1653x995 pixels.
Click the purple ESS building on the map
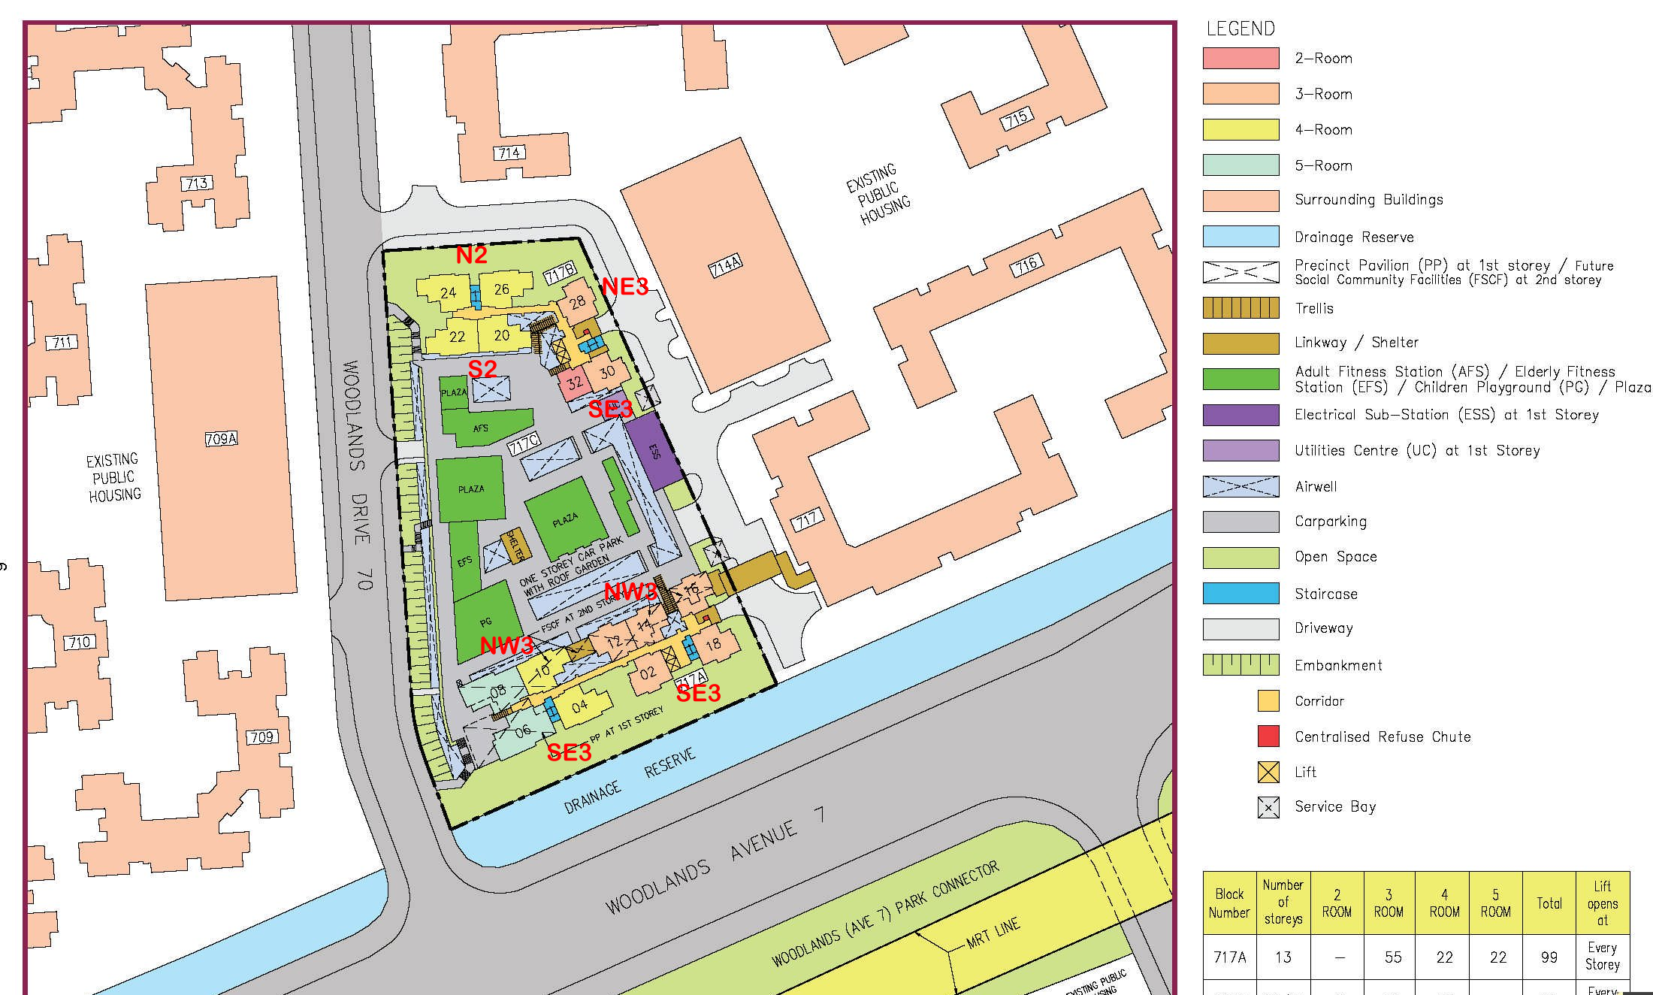coord(653,451)
